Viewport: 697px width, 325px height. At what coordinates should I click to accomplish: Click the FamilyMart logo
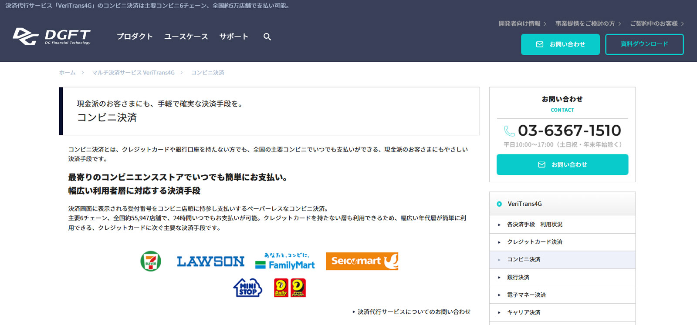[x=285, y=261]
